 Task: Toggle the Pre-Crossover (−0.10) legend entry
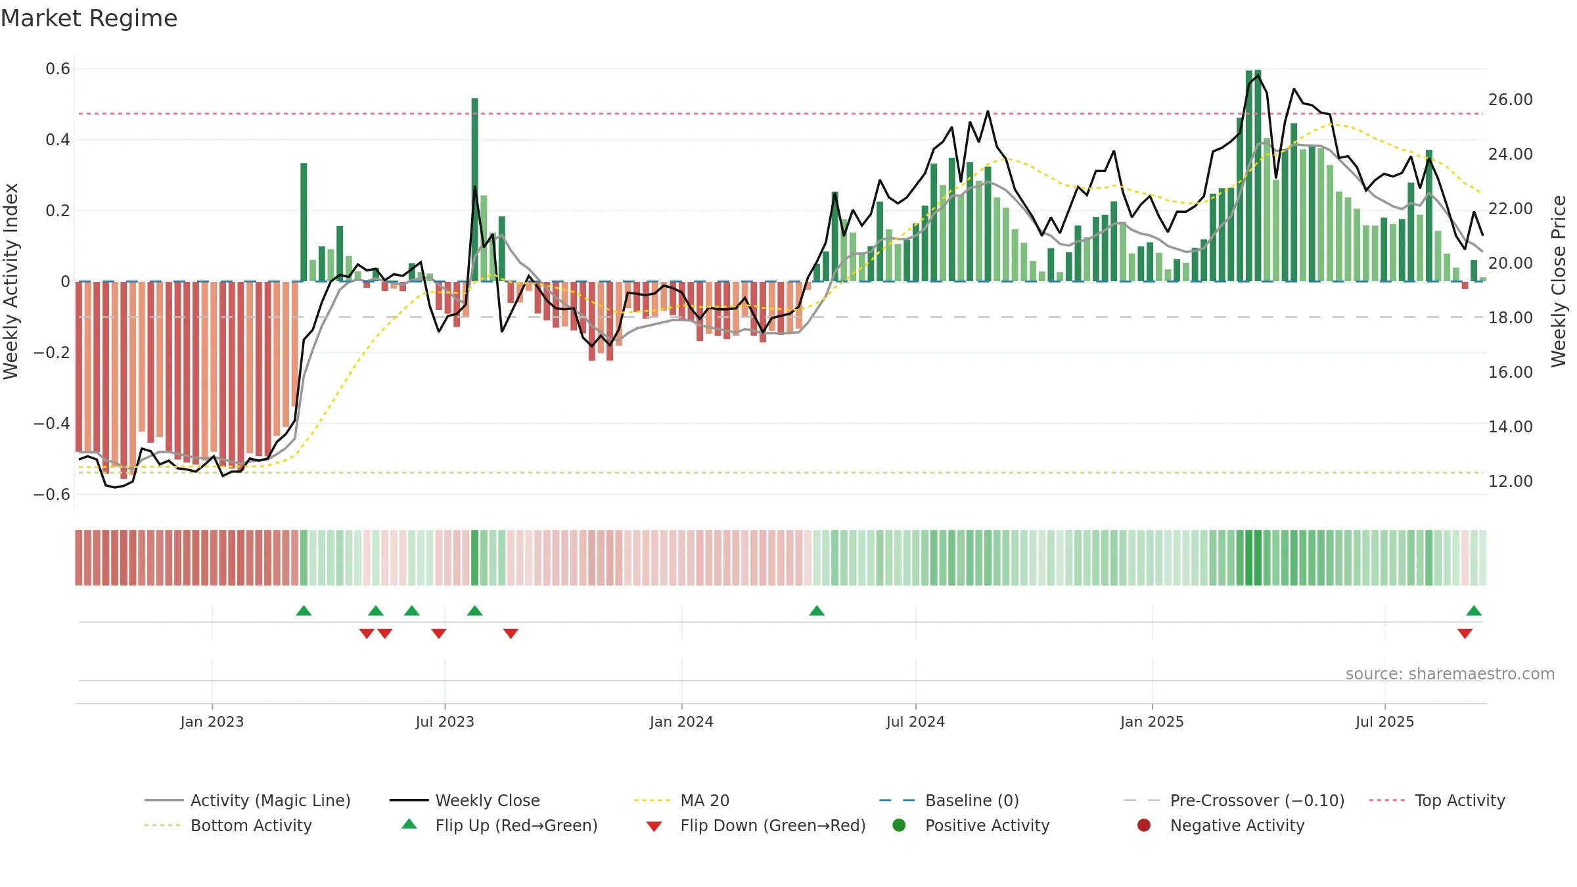pyautogui.click(x=1234, y=800)
